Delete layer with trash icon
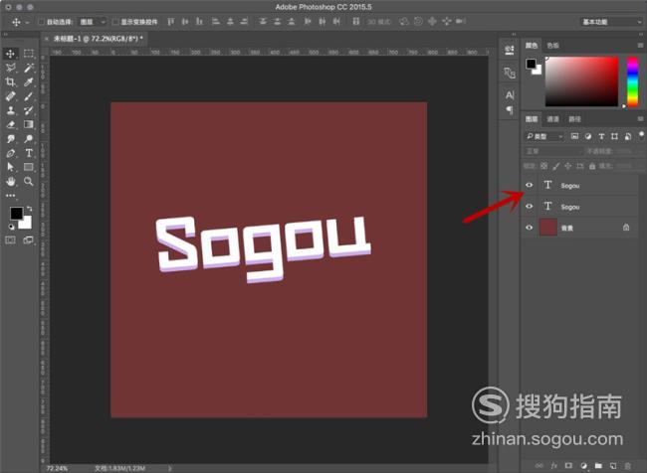 628,466
